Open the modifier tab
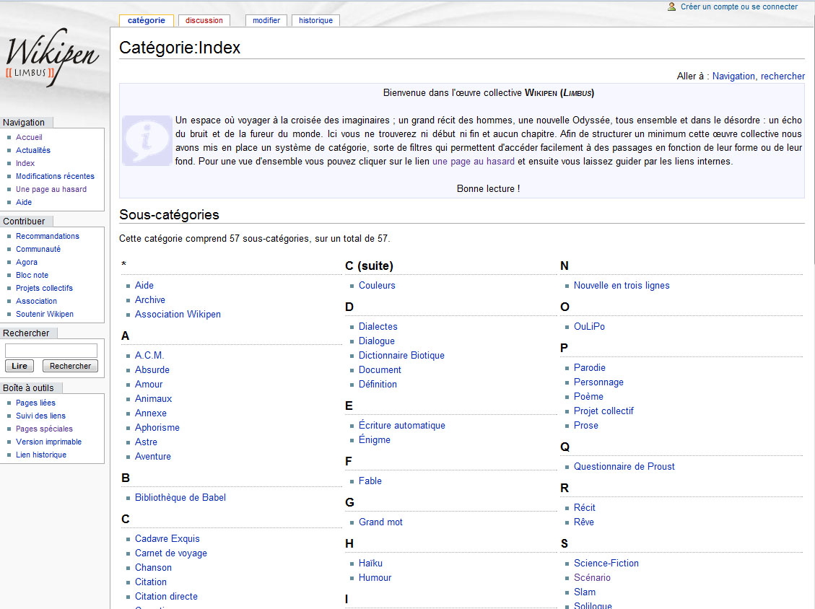Screen dimensions: 815x609 [266, 20]
